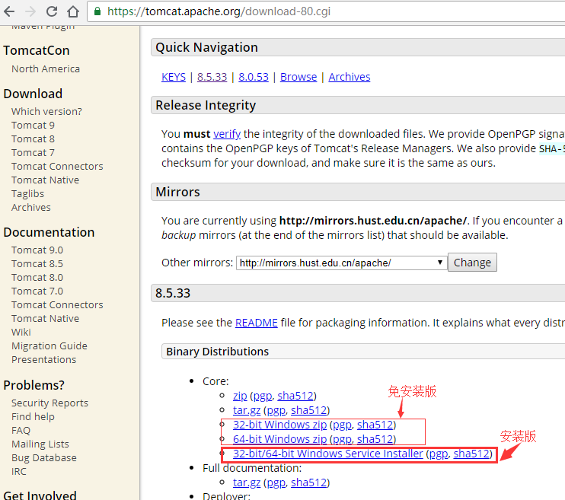Open Tomcat 8.5 documentation
Image resolution: width=565 pixels, height=500 pixels.
37,263
